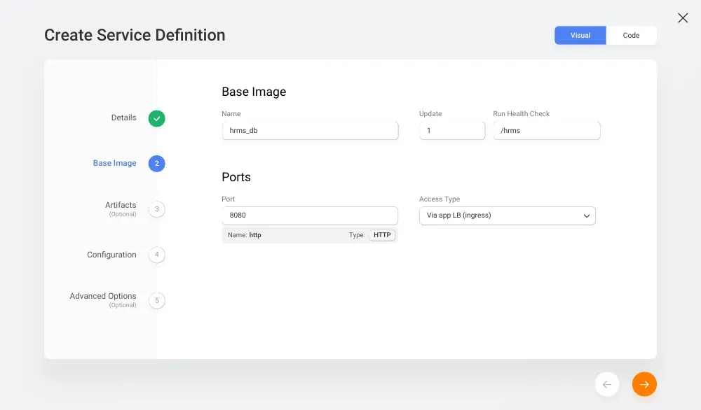
Task: Click the HTTP type badge
Action: (382, 235)
